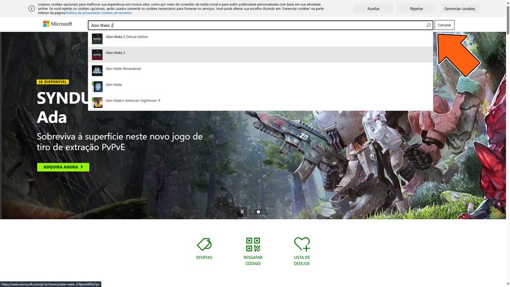Viewport: 510px width, 287px height.
Task: Choose the plain Alan Wake suggestion
Action: (x=260, y=87)
